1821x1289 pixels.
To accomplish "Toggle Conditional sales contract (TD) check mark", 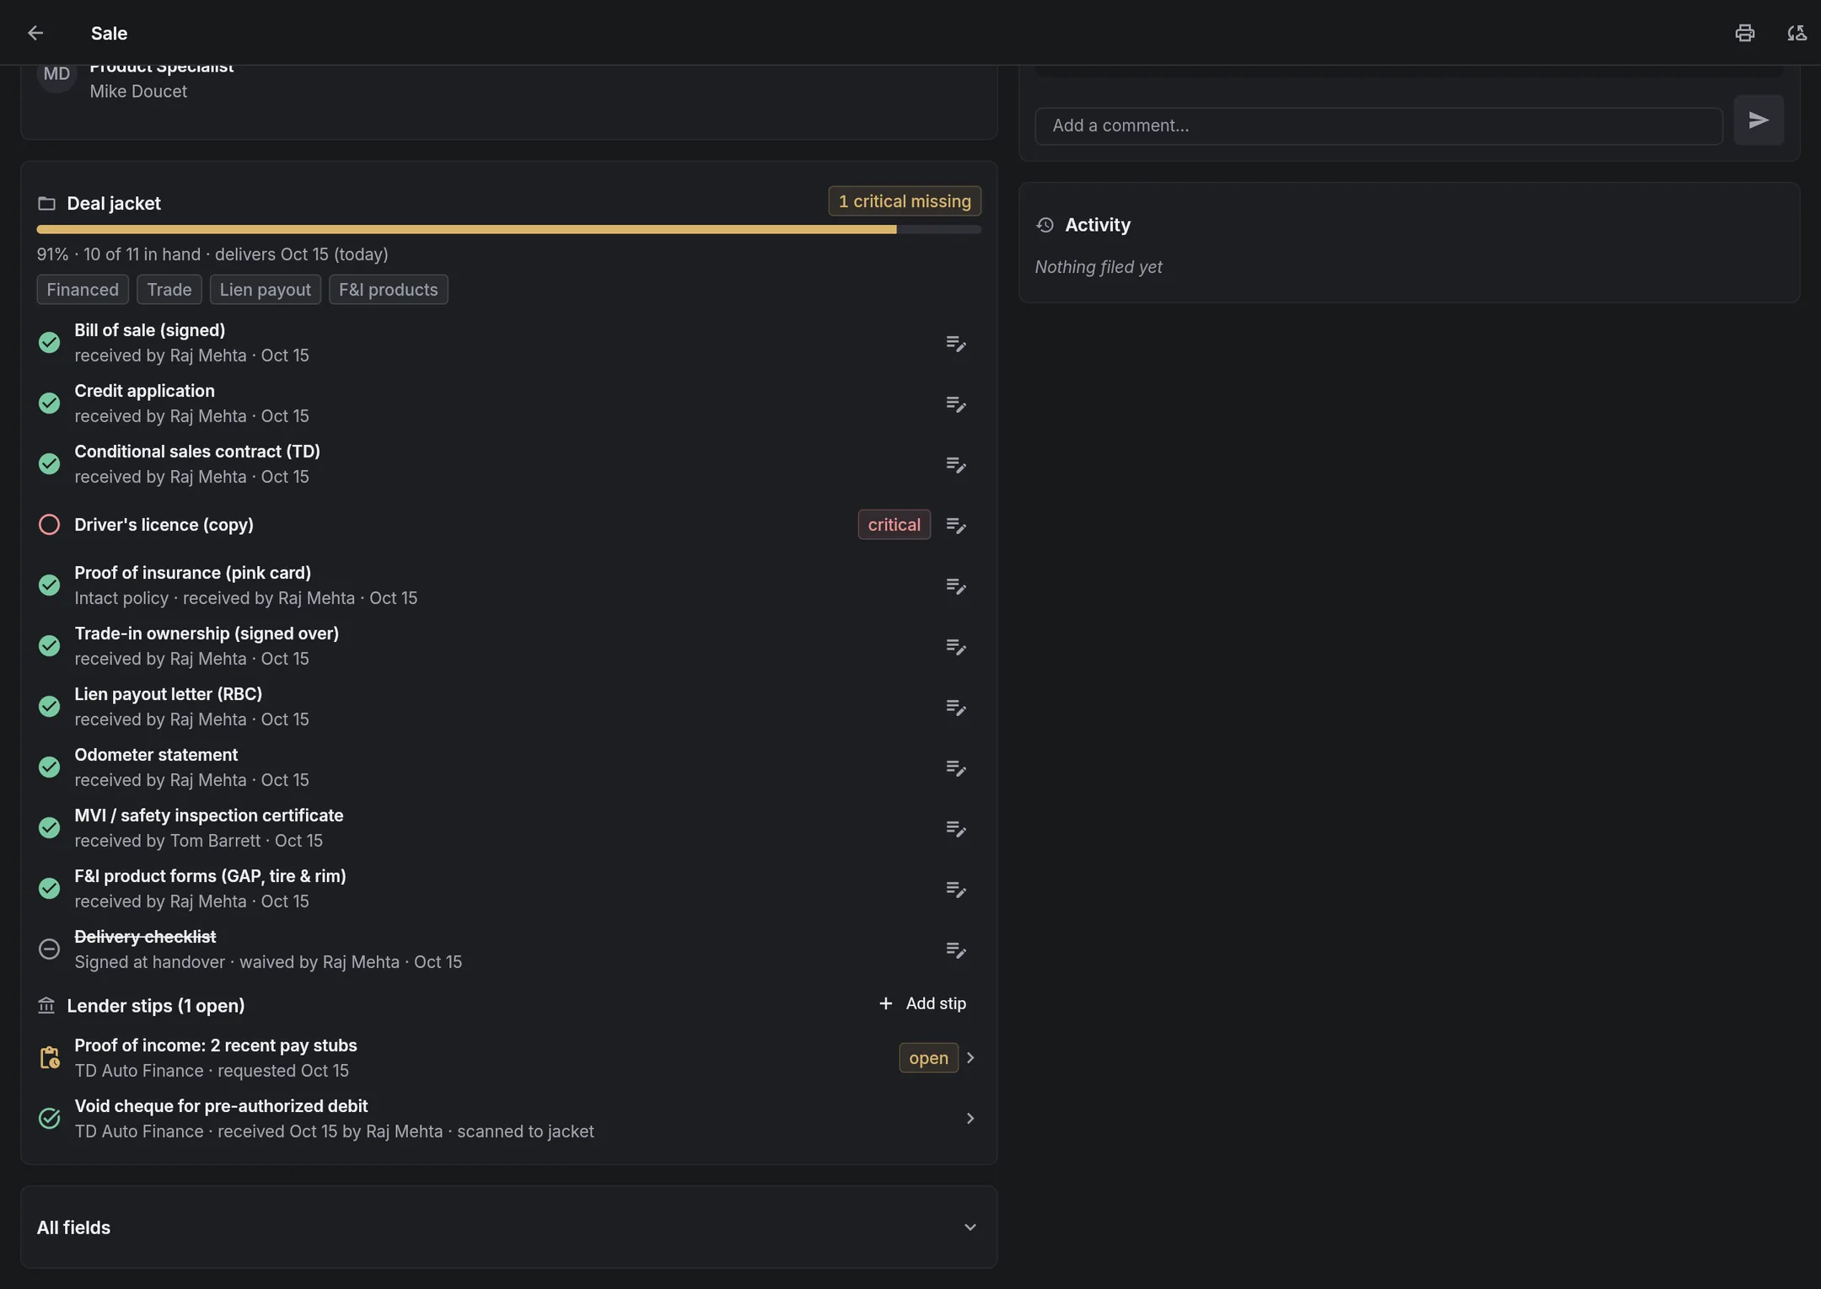I will pyautogui.click(x=49, y=464).
